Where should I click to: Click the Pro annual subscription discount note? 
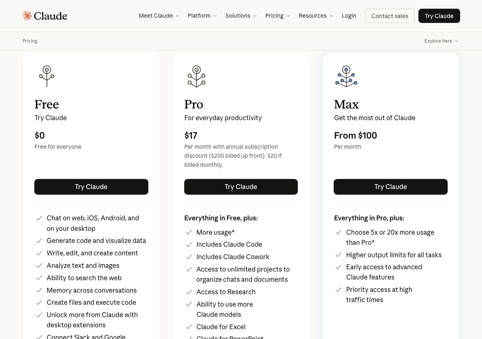(x=233, y=156)
